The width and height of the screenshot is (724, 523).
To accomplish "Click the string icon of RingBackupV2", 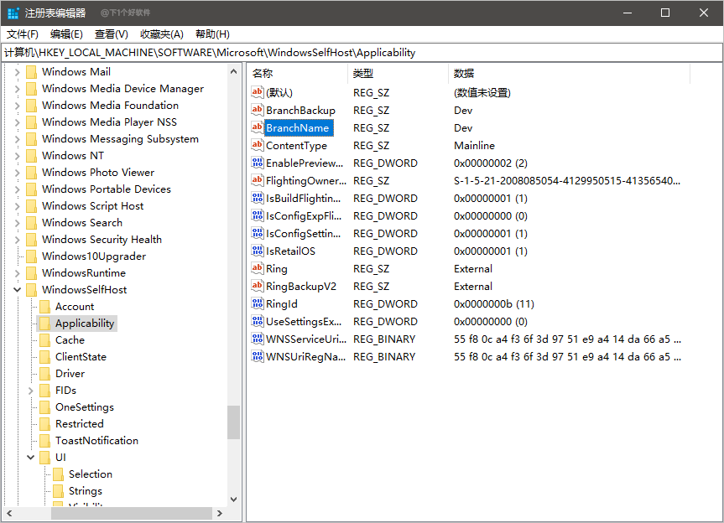I will click(258, 286).
